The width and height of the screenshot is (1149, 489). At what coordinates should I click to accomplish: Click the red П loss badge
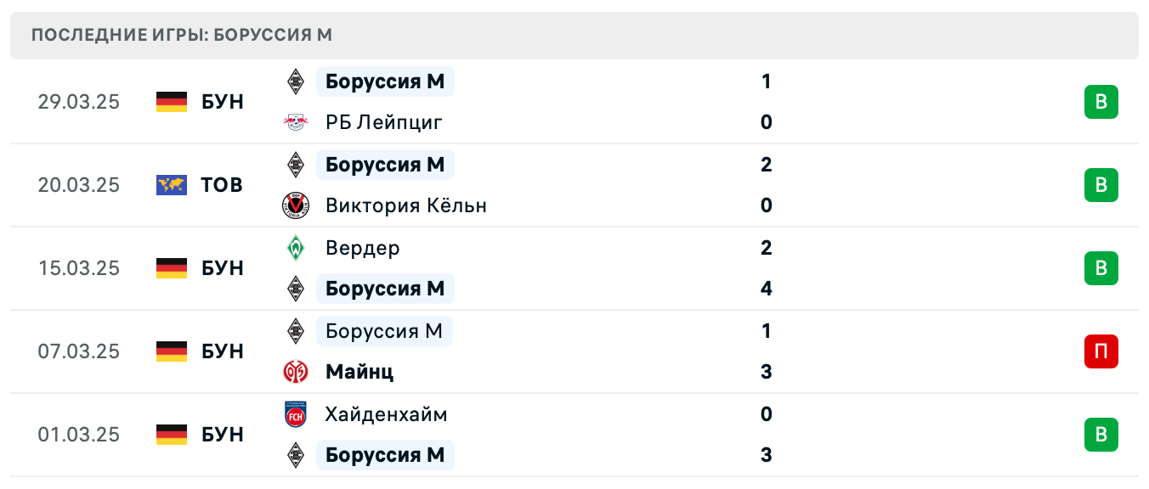click(1101, 351)
